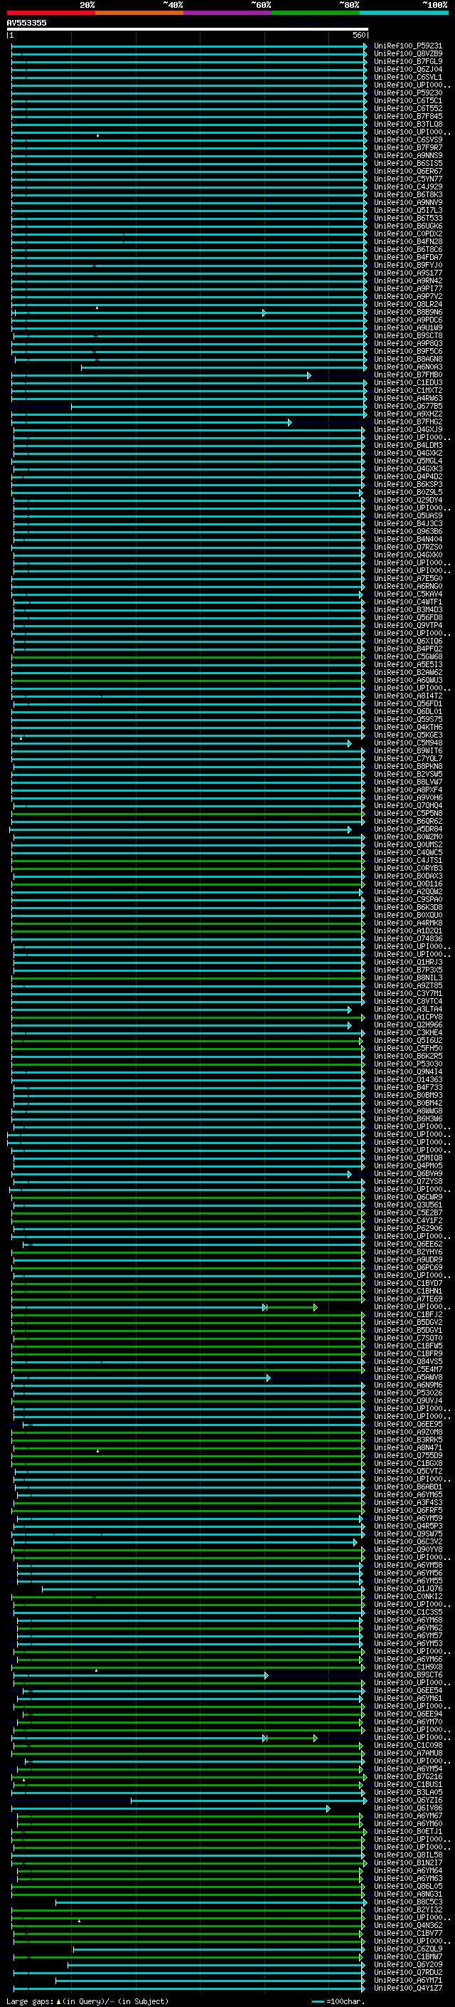Click the arrowhead ending the UniRef100_B9SCT6 alignment
Screen dimensions: 455x2007
click(266, 1675)
